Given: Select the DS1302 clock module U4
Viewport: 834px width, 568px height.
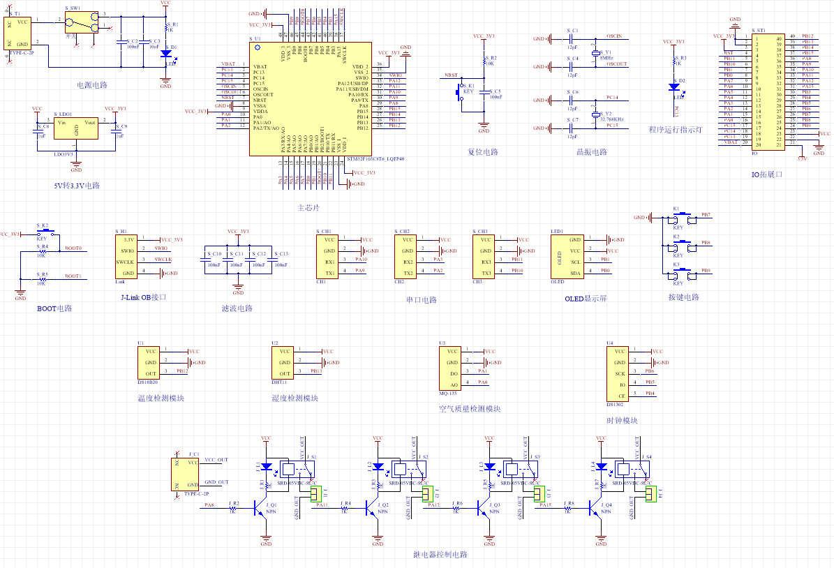Looking at the screenshot, I should coord(618,374).
